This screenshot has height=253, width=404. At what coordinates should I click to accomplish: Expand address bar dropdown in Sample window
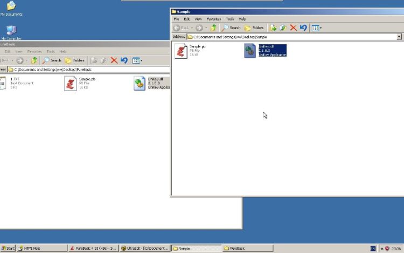(399, 37)
